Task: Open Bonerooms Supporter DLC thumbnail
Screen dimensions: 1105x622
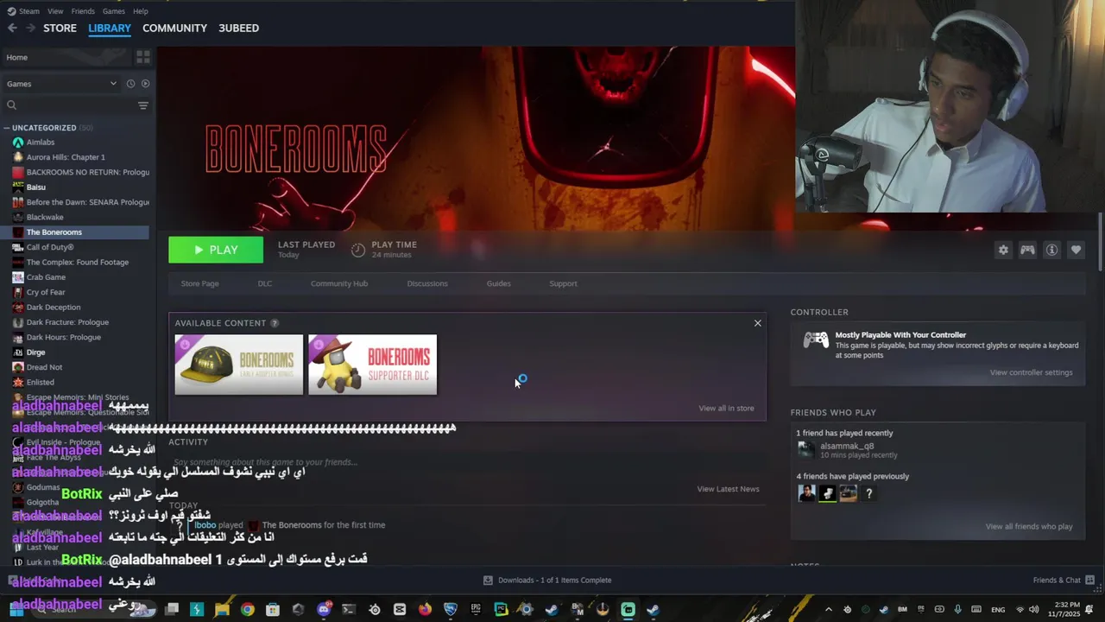Action: coord(372,365)
